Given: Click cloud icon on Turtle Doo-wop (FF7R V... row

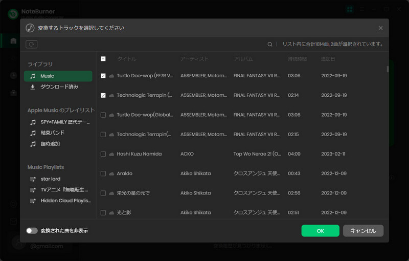Looking at the screenshot, I should [x=111, y=76].
